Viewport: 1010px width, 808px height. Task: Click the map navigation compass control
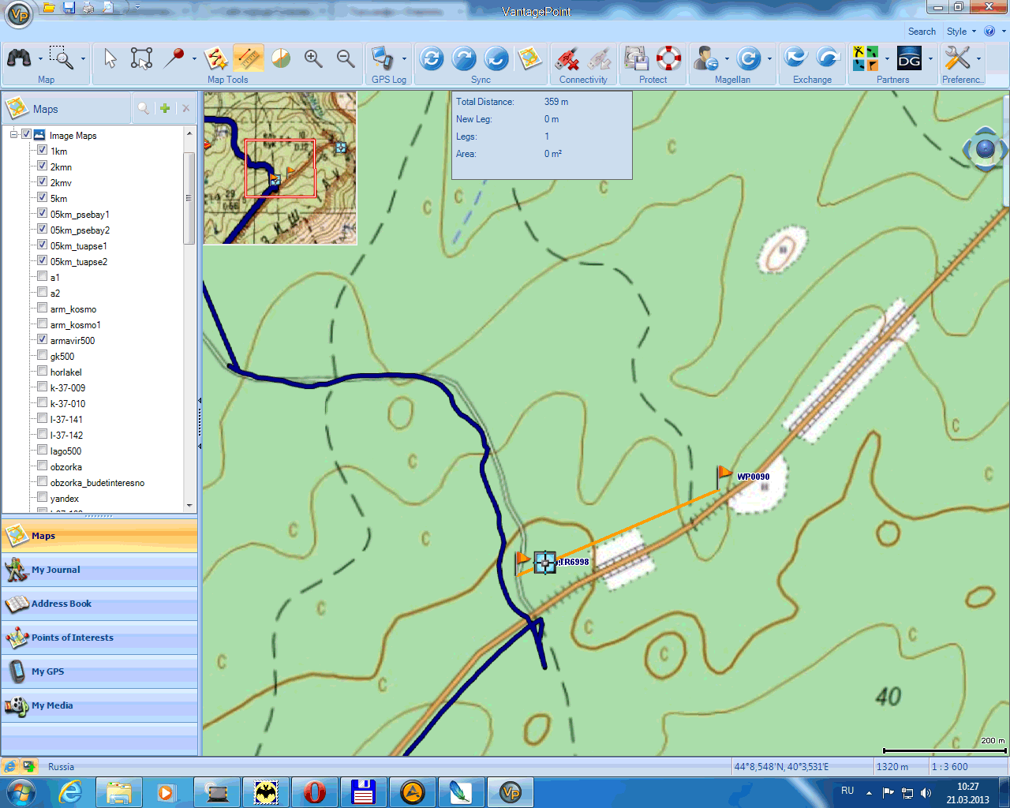pos(985,148)
